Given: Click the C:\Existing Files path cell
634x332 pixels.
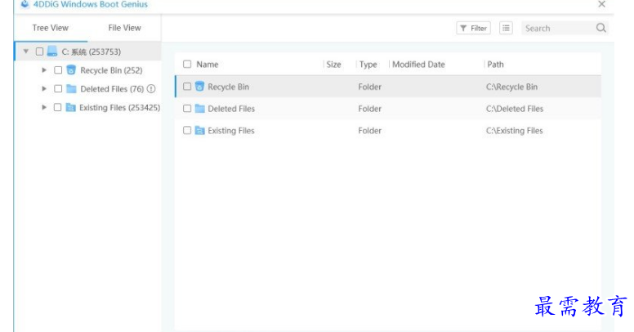Looking at the screenshot, I should point(515,131).
